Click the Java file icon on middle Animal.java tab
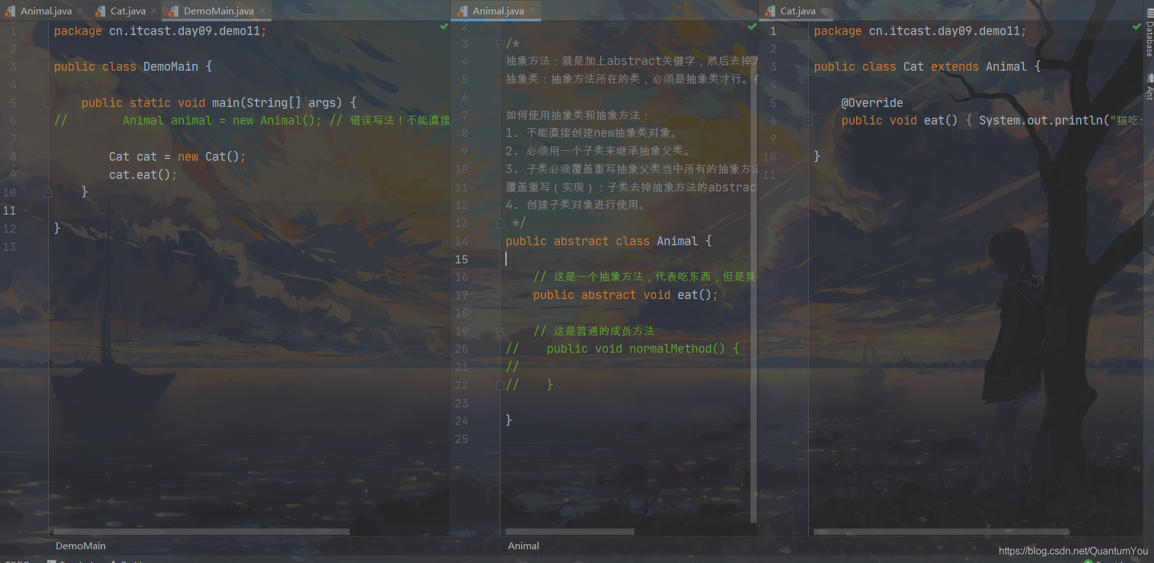 [462, 11]
